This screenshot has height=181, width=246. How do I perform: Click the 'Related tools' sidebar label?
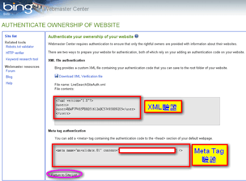coord(15,42)
